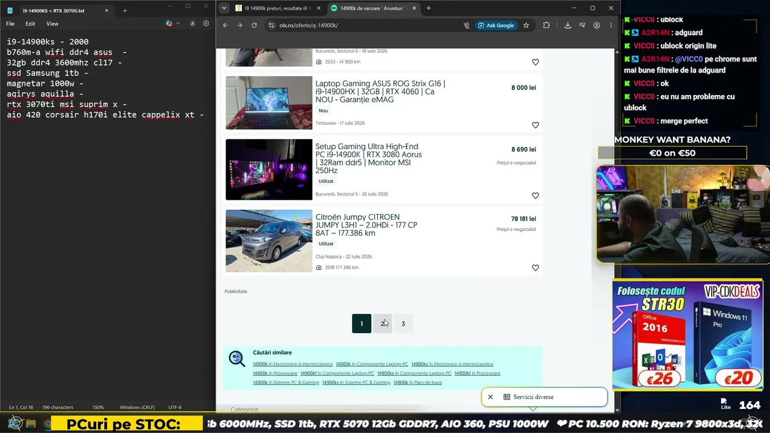
Task: Click the 150% zoom level in Notepad status bar
Action: (x=98, y=407)
